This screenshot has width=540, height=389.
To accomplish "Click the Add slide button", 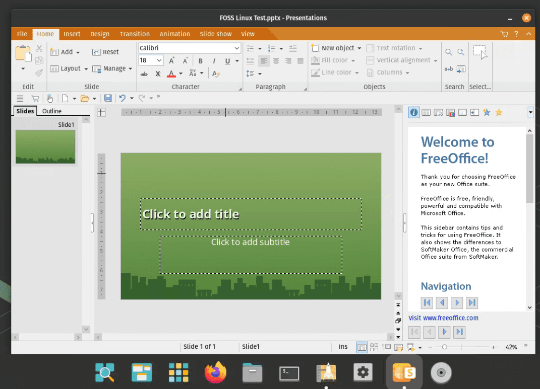I will click(x=62, y=52).
